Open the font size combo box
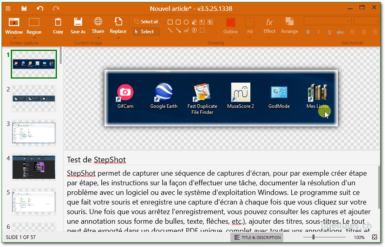Screen dimensions: 385x247 pos(366,21)
